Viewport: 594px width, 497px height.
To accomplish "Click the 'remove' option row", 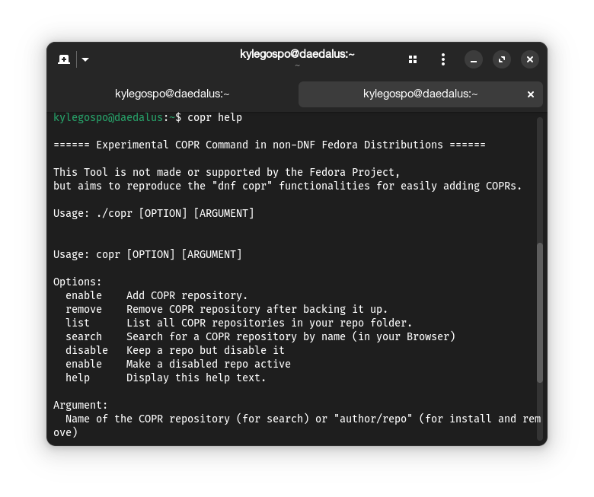I will 226,309.
